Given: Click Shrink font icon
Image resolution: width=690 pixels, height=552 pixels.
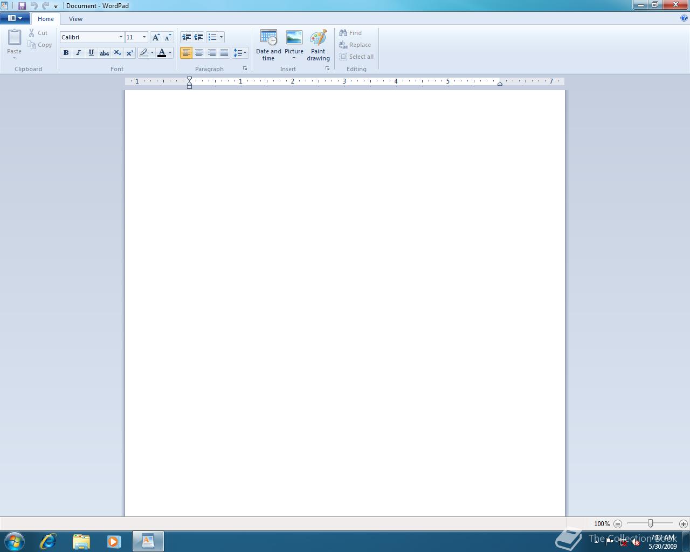Looking at the screenshot, I should click(168, 37).
